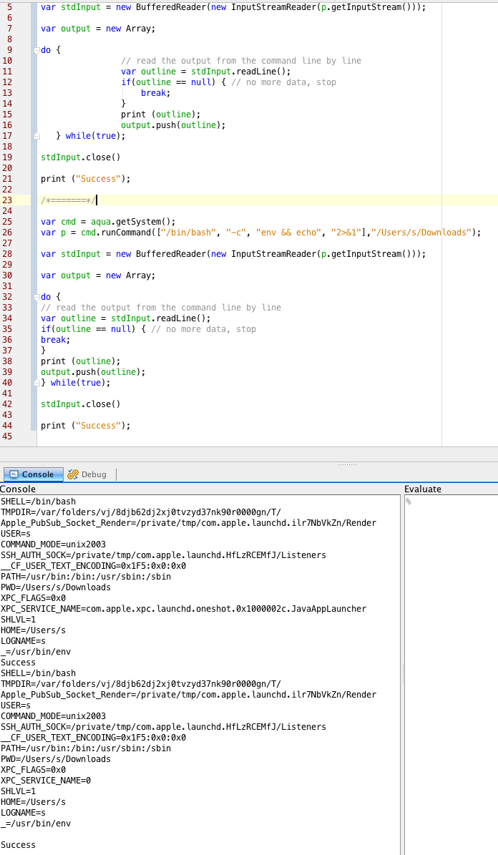This screenshot has width=498, height=855.
Task: Click "stdInput.close()" on line 42
Action: [81, 404]
